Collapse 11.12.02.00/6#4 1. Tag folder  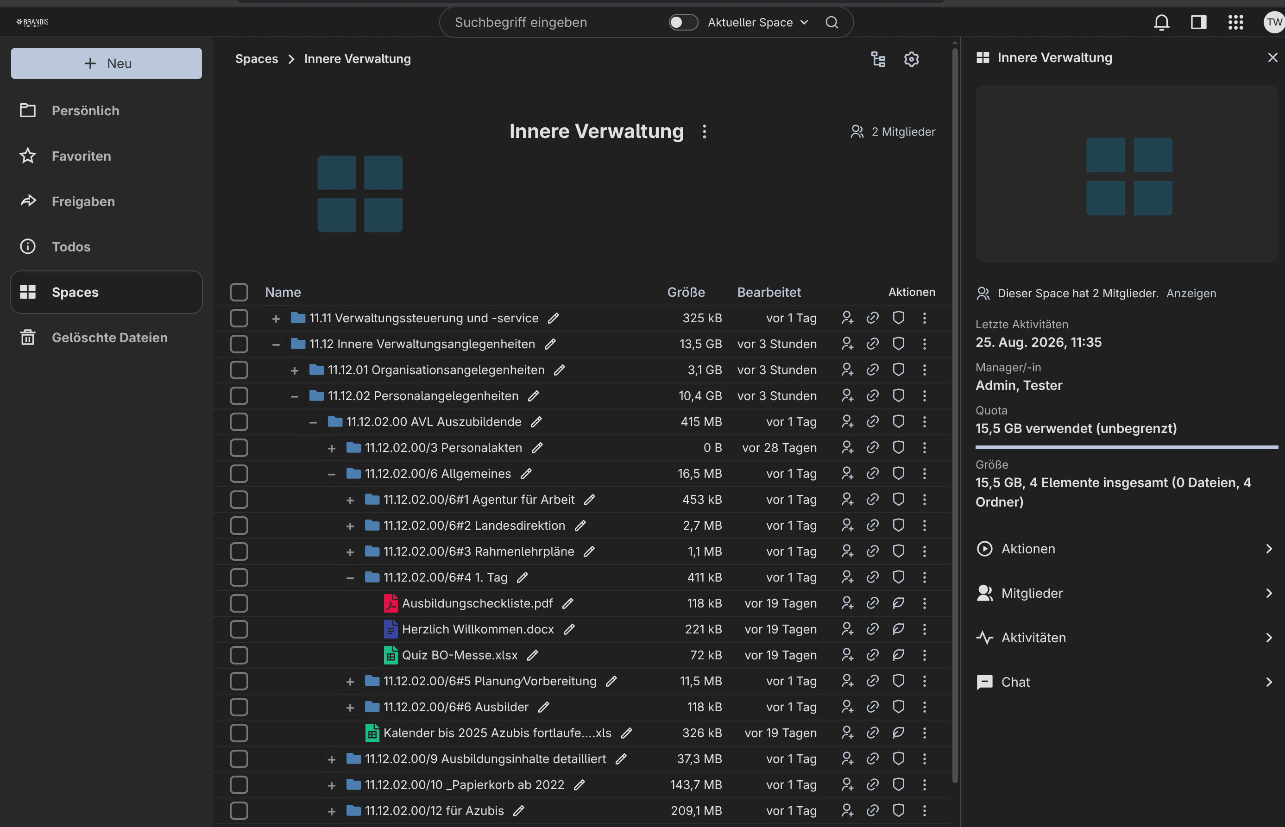pyautogui.click(x=350, y=578)
